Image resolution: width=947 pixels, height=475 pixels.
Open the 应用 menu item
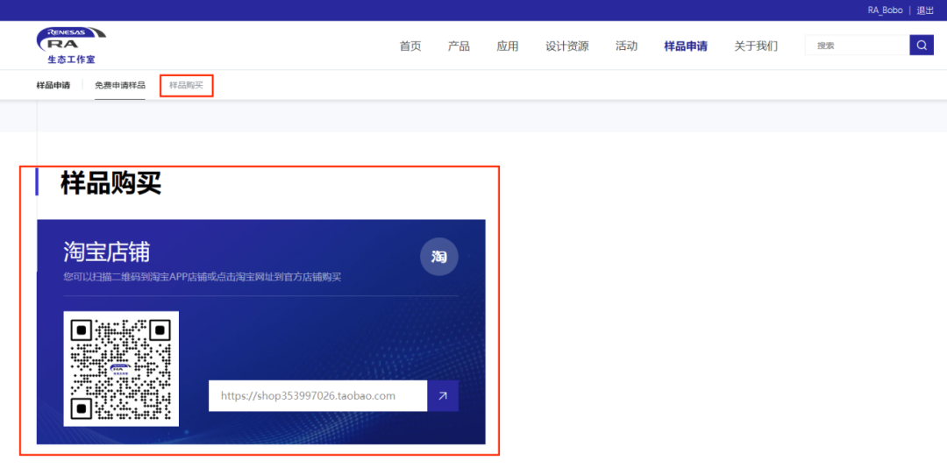508,46
